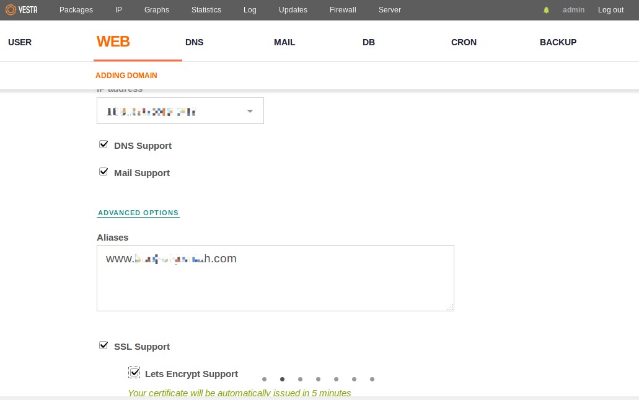639x400 pixels.
Task: Go to the CRON tab
Action: 464,42
